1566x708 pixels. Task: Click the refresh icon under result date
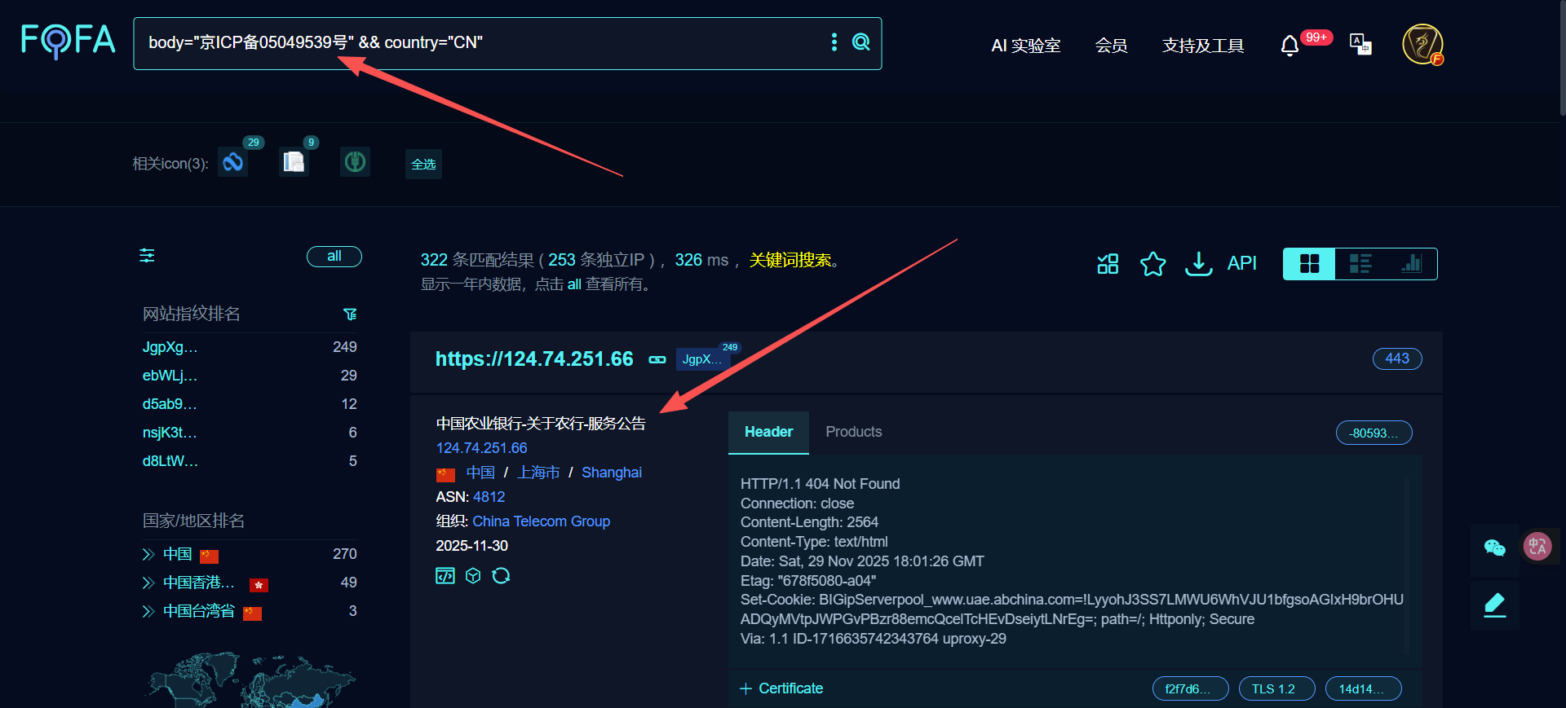tap(501, 576)
